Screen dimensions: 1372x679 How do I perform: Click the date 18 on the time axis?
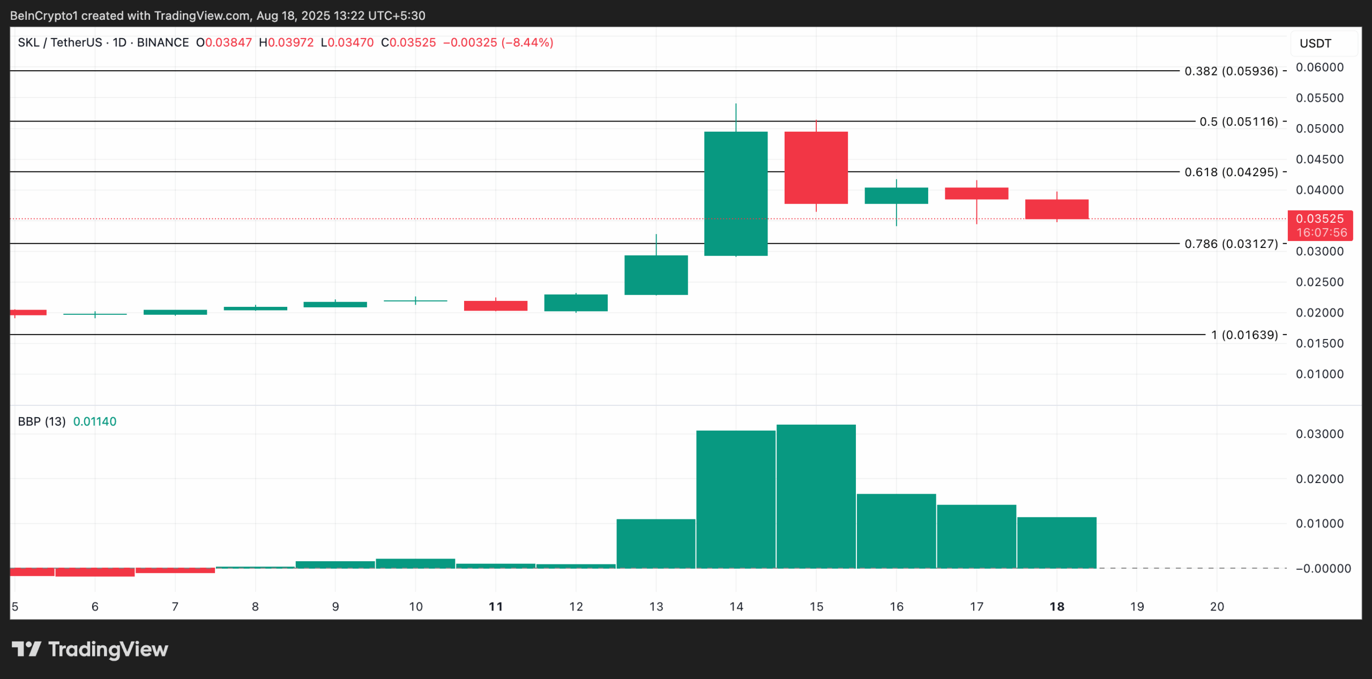point(1056,607)
